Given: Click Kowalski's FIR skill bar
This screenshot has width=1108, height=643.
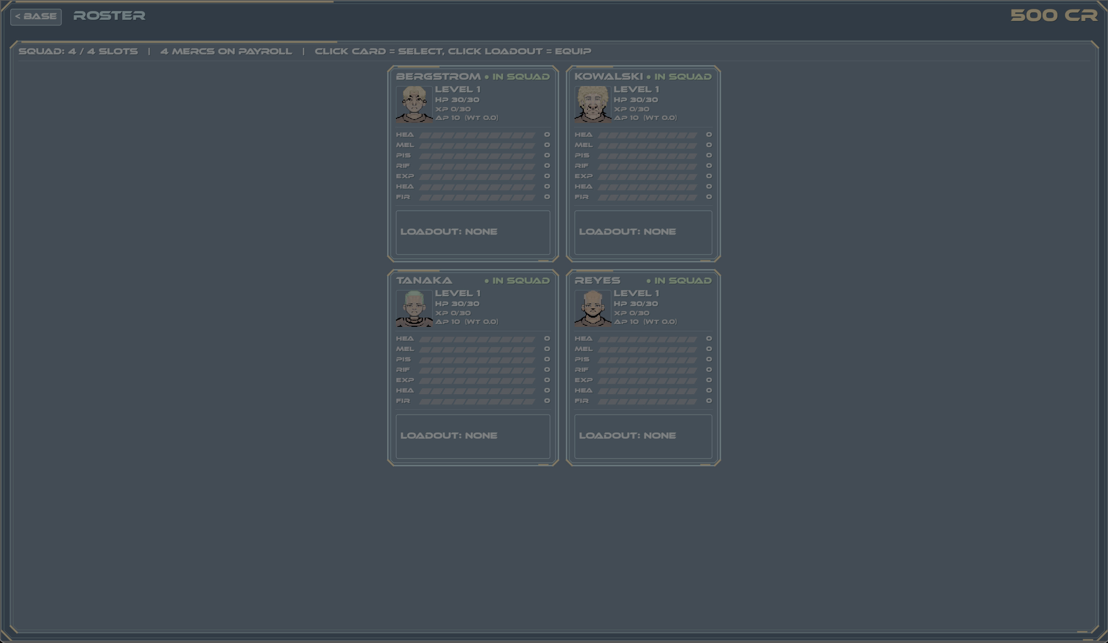Looking at the screenshot, I should point(647,197).
